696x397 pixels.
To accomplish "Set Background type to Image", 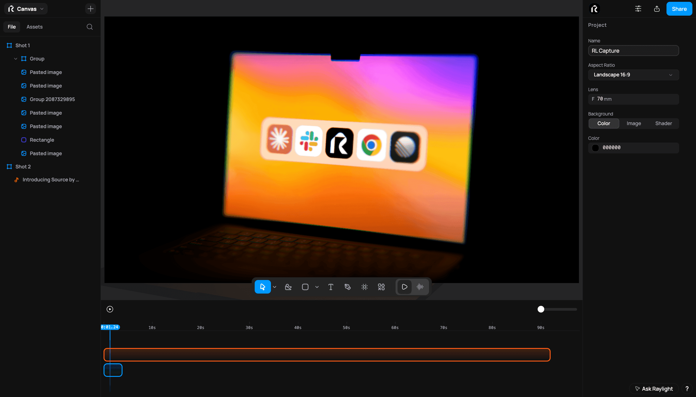I will pyautogui.click(x=634, y=123).
